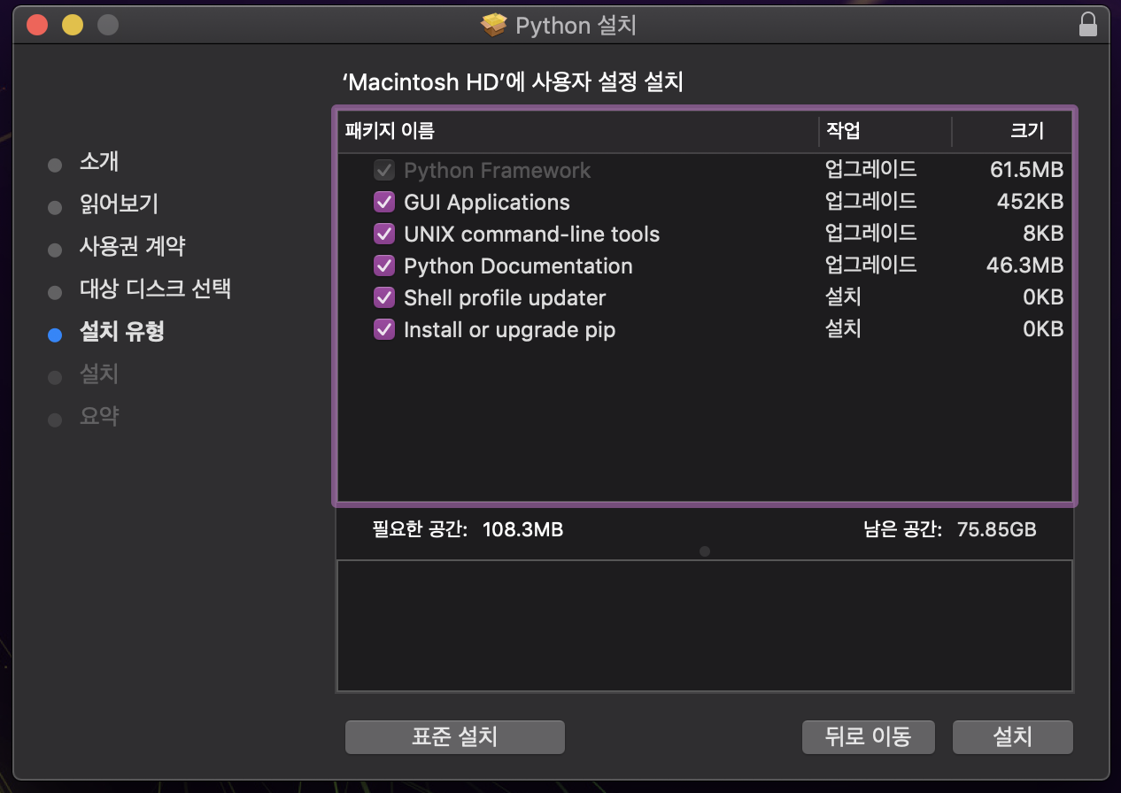This screenshot has height=793, width=1121.
Task: Select the 설치 유형 step
Action: point(122,332)
